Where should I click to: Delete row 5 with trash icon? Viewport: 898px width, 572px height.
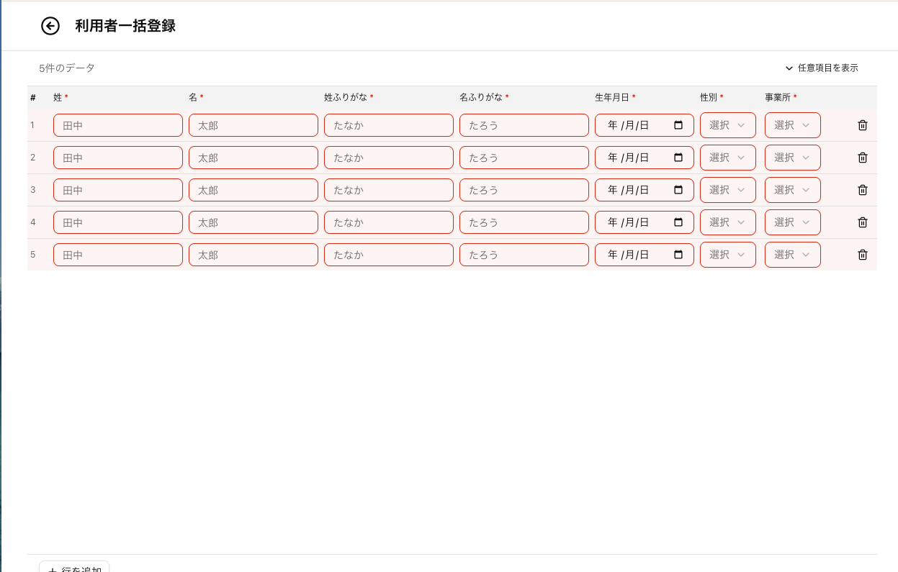862,255
